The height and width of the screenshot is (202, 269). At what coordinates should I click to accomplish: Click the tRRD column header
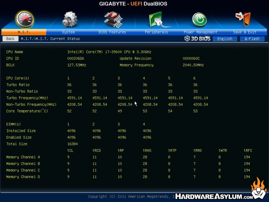click(197, 150)
